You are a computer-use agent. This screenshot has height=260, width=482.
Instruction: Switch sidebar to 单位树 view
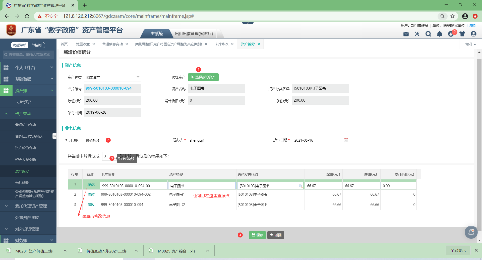[x=36, y=45]
